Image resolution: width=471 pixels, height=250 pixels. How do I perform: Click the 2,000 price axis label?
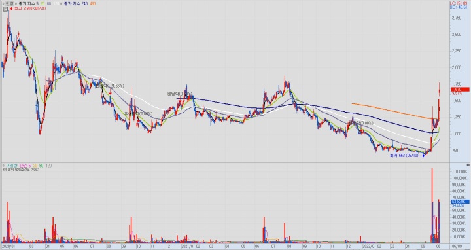pos(457,67)
